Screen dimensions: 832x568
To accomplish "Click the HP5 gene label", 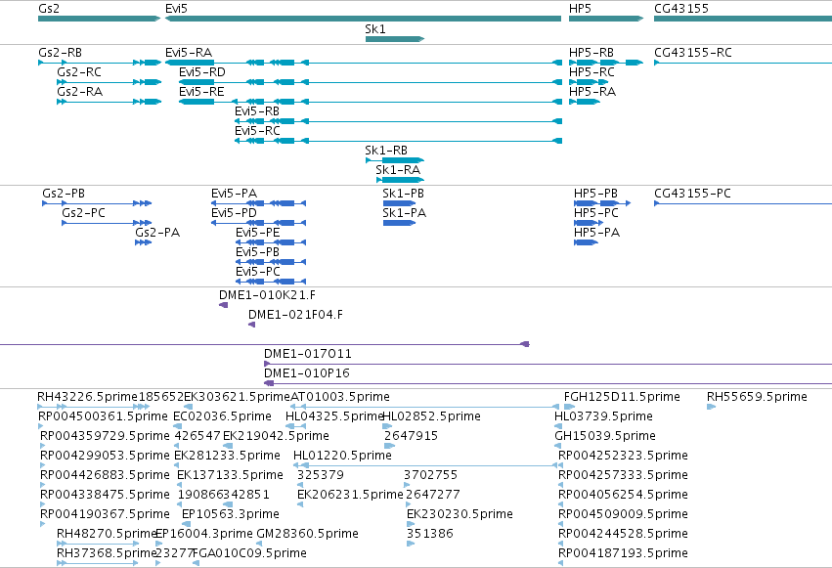I will (580, 9).
